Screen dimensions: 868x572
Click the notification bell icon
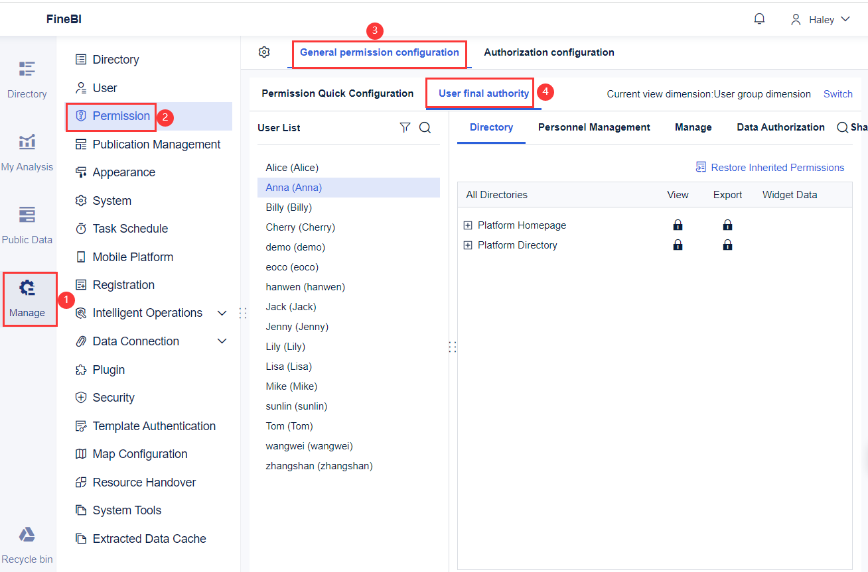pyautogui.click(x=759, y=19)
